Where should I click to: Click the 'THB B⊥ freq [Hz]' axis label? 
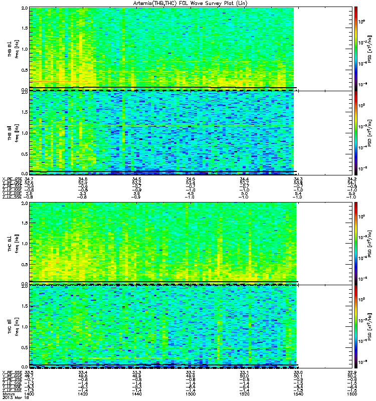tap(13, 49)
